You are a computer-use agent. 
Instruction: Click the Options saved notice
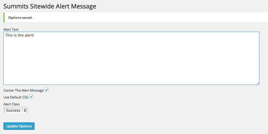136,17
